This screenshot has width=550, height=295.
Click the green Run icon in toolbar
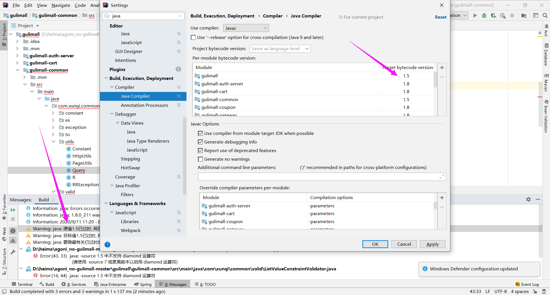(475, 15)
